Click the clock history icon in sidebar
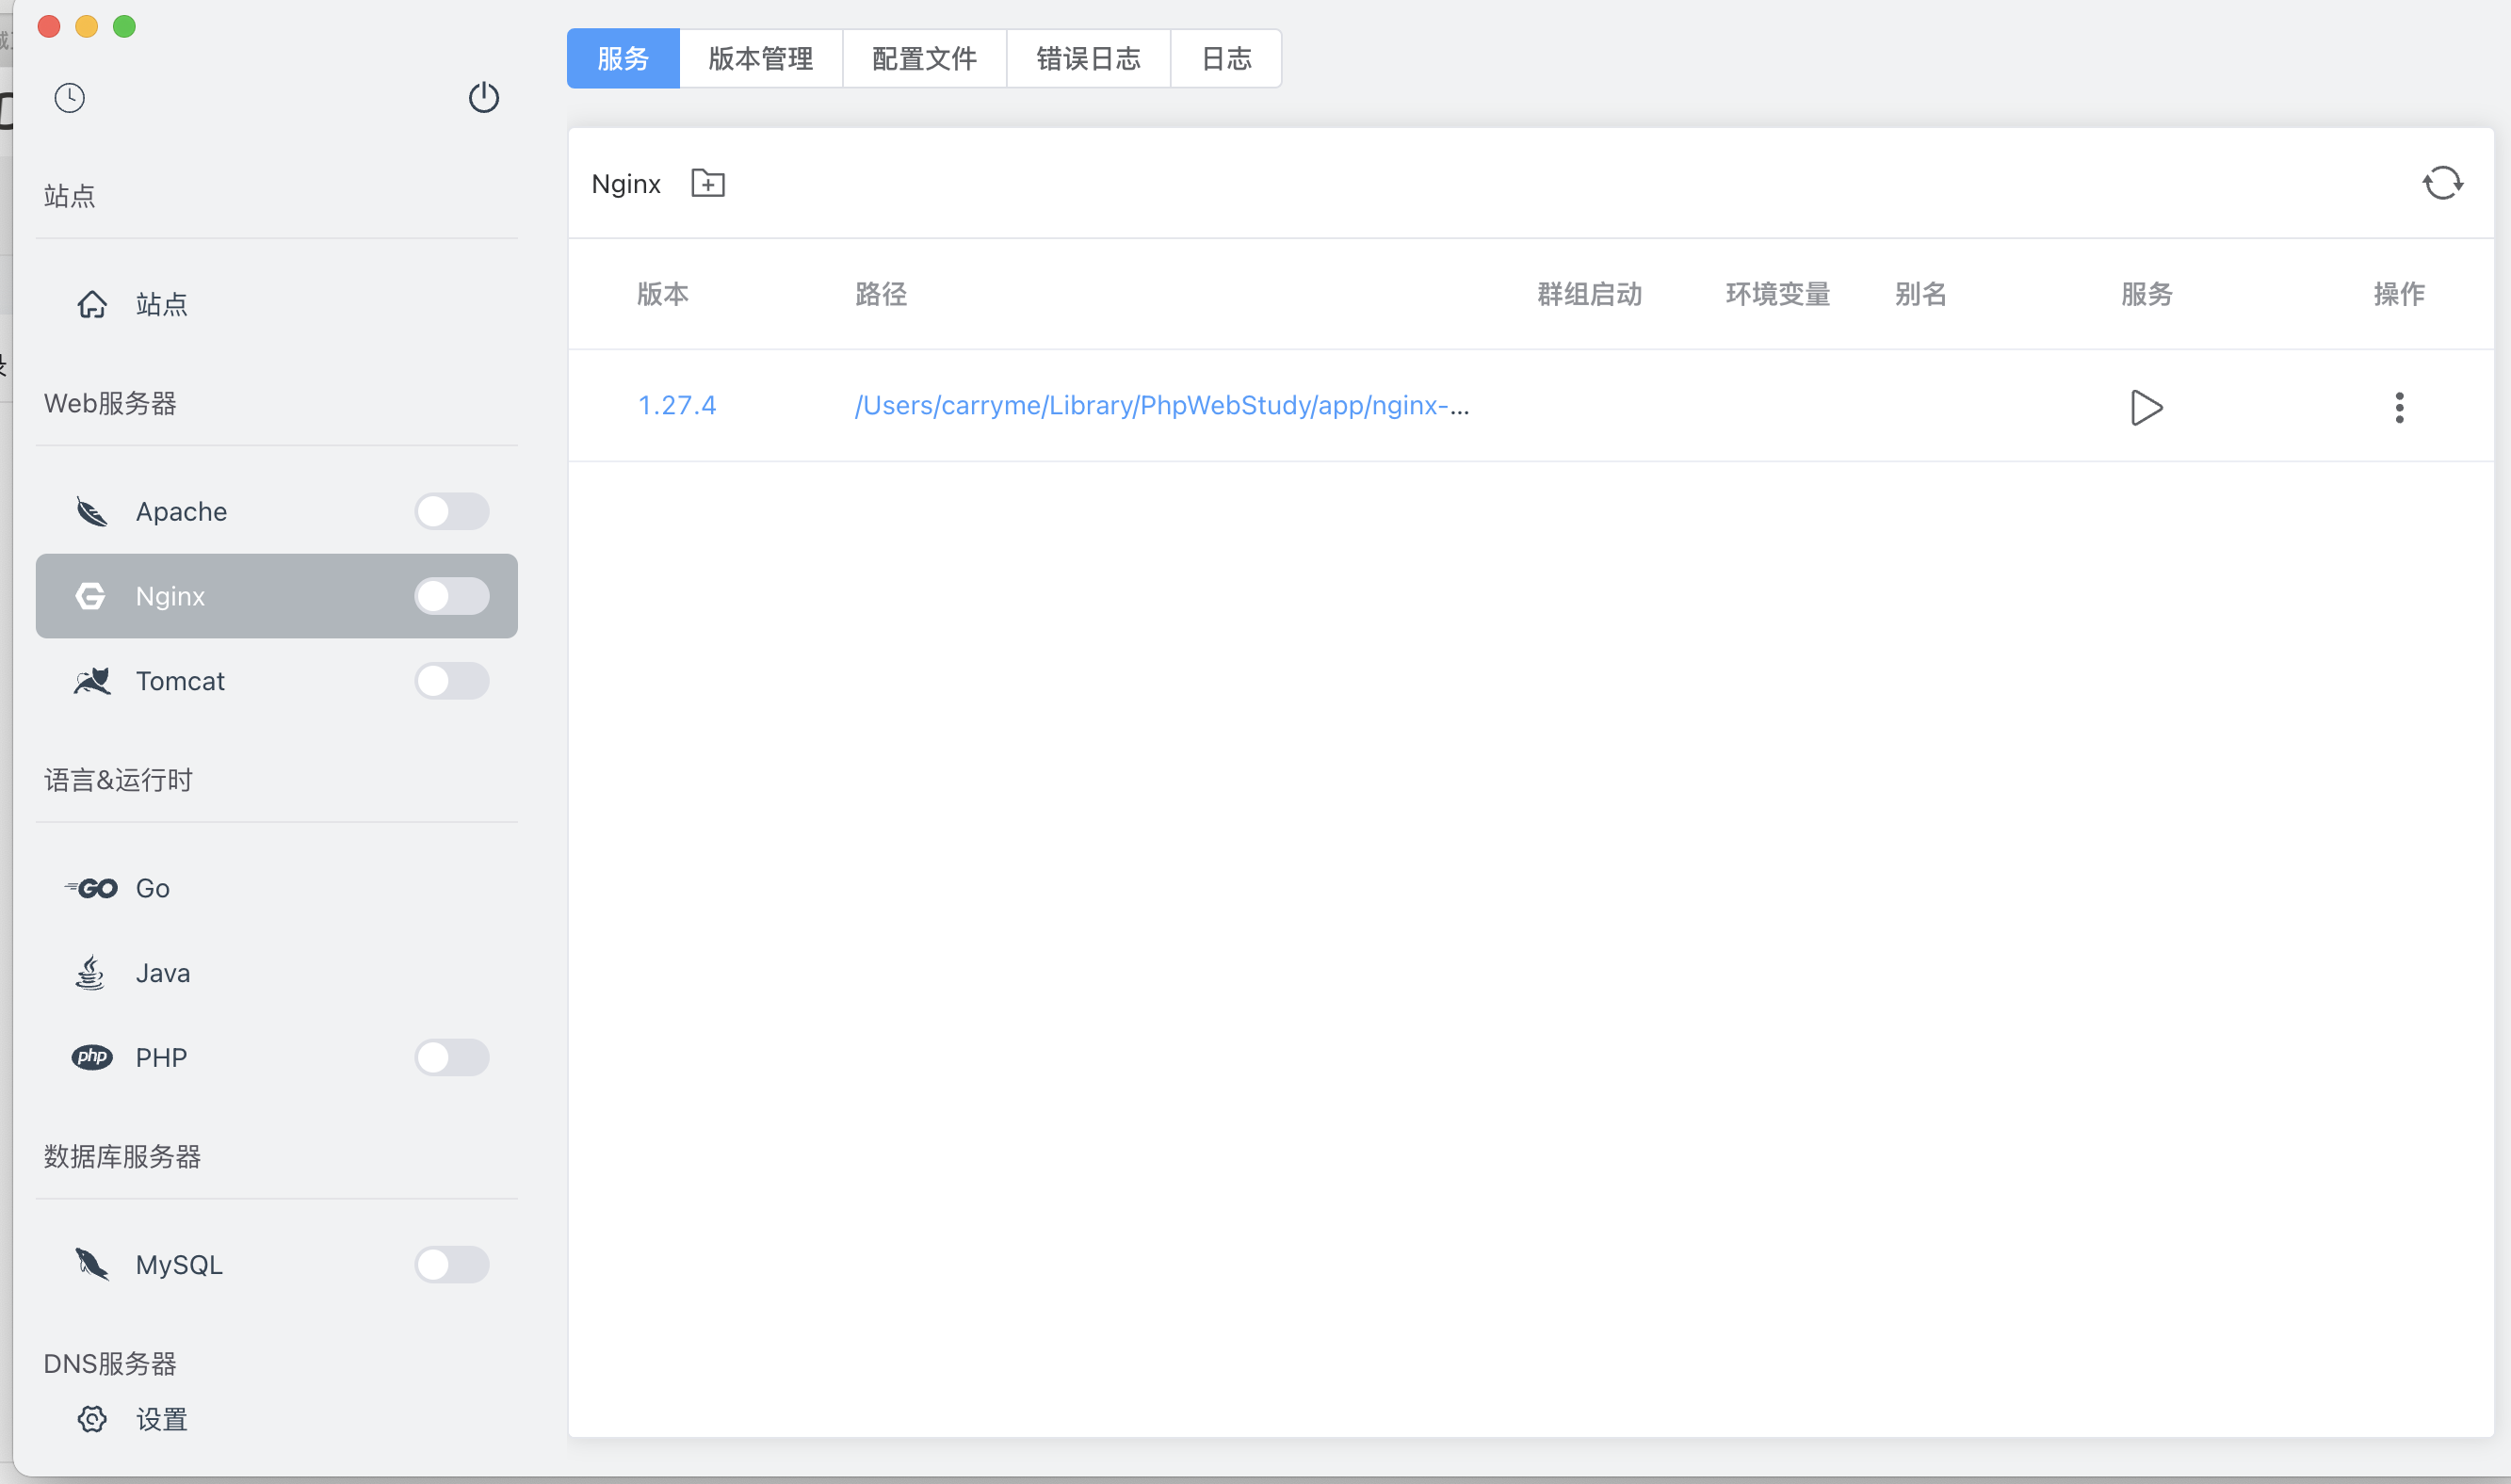The image size is (2511, 1484). (x=69, y=98)
